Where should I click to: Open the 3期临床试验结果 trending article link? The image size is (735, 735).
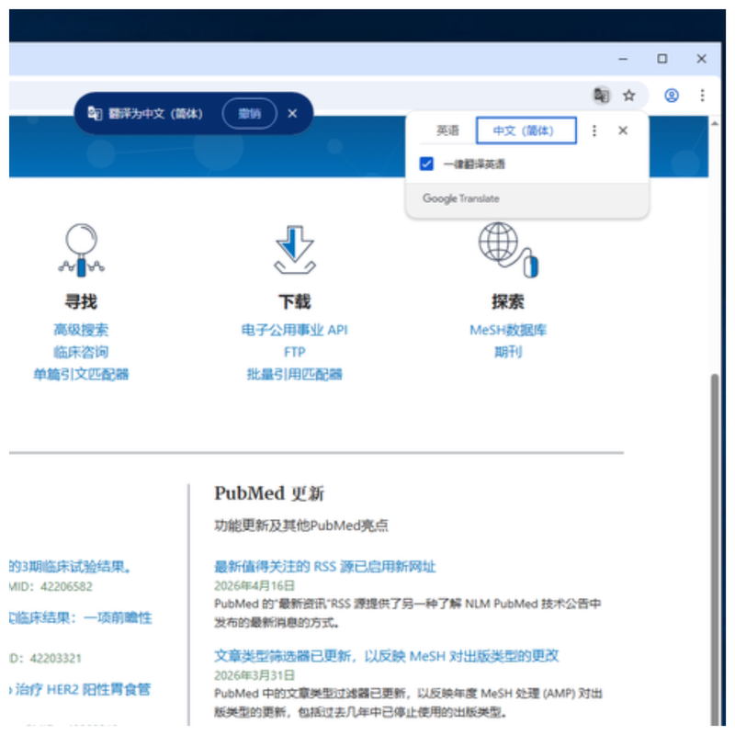click(71, 567)
